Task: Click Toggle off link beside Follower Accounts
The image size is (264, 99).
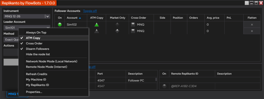Action: pyautogui.click(x=90, y=11)
